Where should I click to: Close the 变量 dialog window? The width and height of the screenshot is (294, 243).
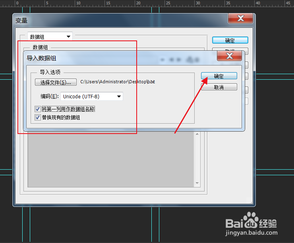click(x=240, y=18)
